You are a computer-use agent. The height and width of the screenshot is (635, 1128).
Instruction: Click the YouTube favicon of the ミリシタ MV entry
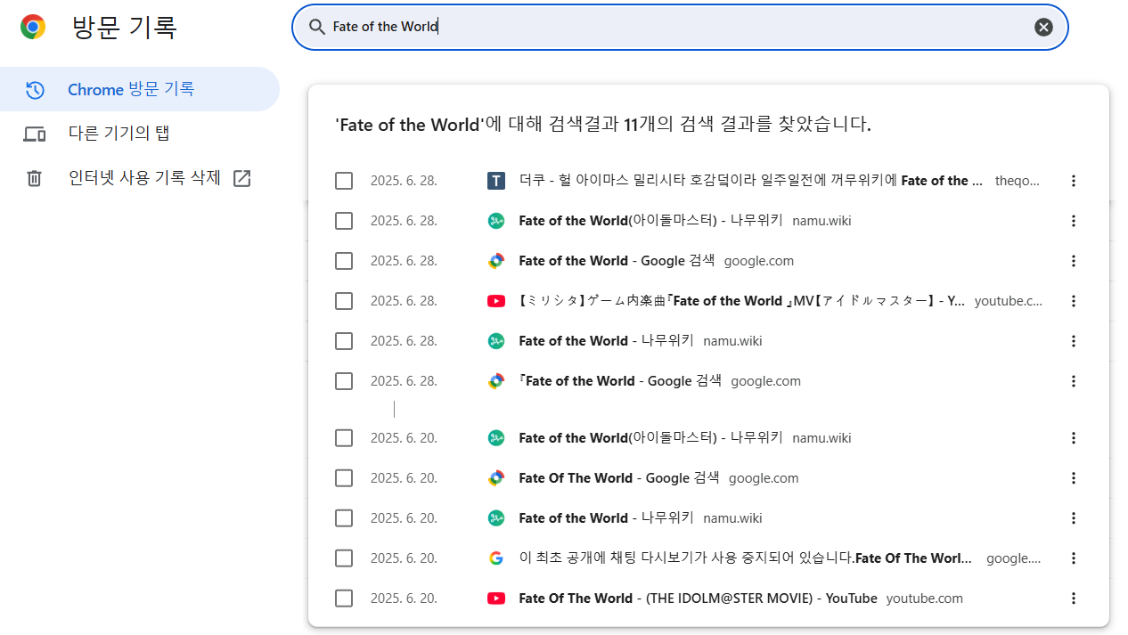point(496,301)
